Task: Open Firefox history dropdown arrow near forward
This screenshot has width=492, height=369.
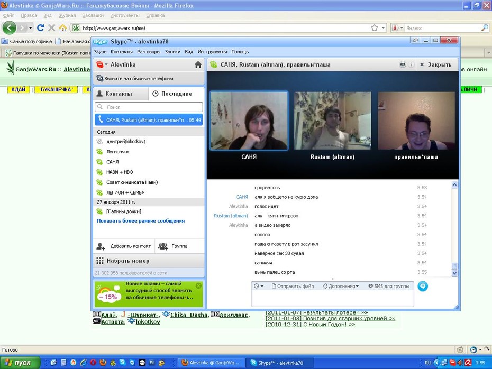Action: [x=31, y=28]
